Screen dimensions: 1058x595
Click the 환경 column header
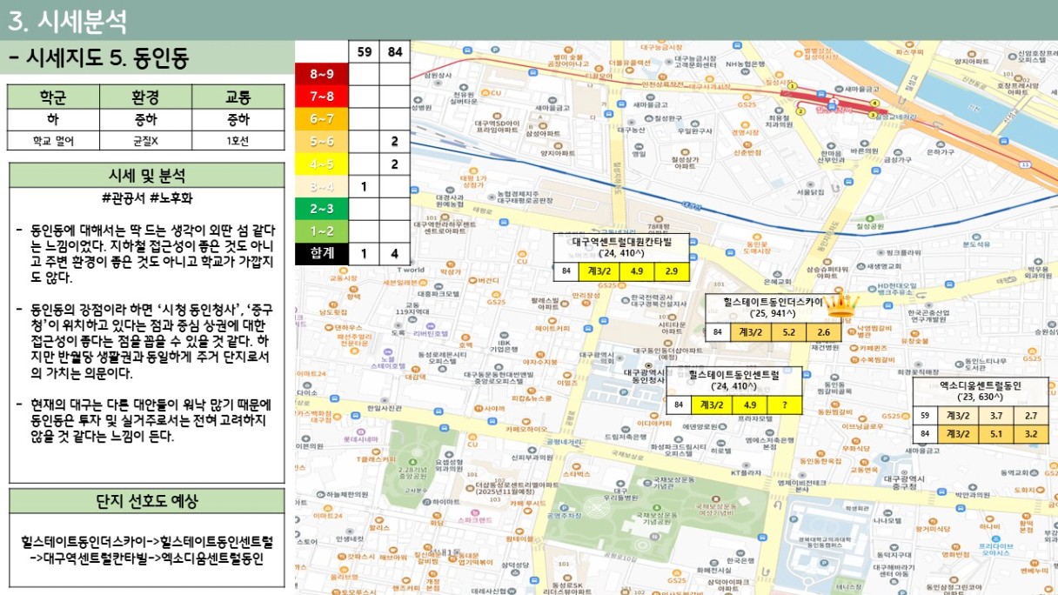click(145, 97)
